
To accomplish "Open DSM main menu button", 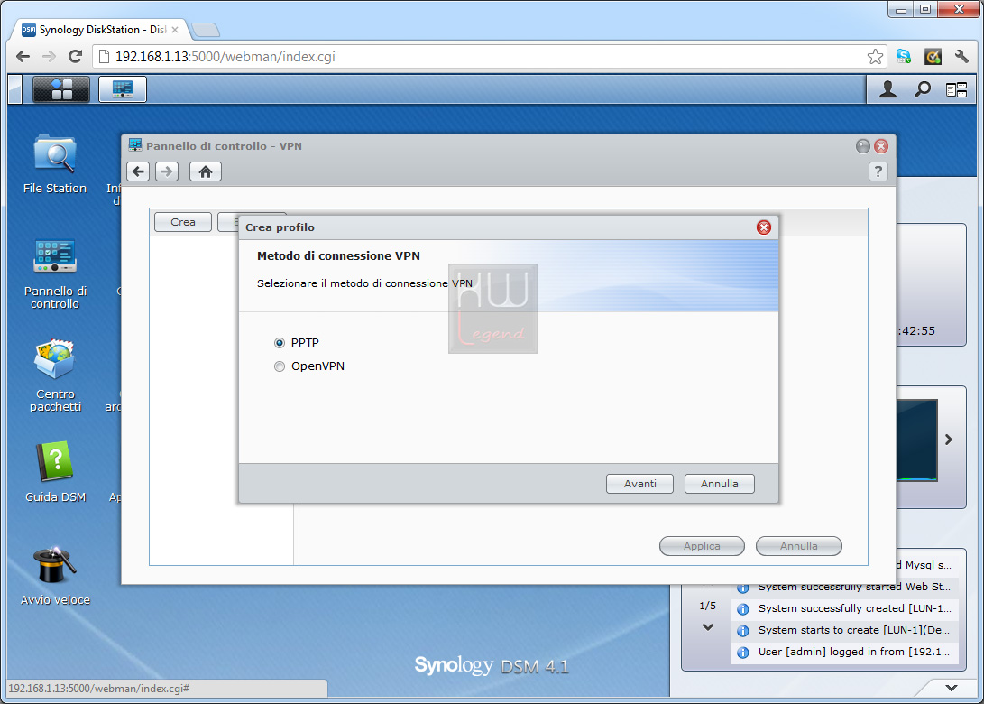I will [61, 89].
